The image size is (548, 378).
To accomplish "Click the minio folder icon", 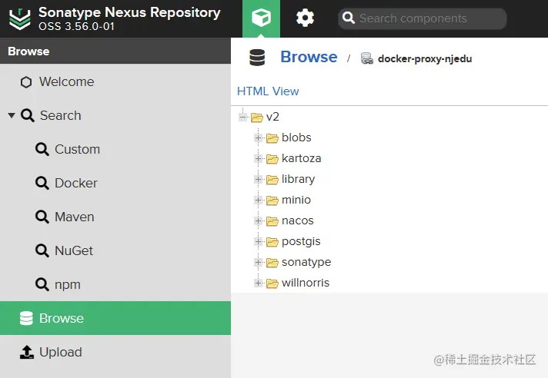I will tap(272, 201).
